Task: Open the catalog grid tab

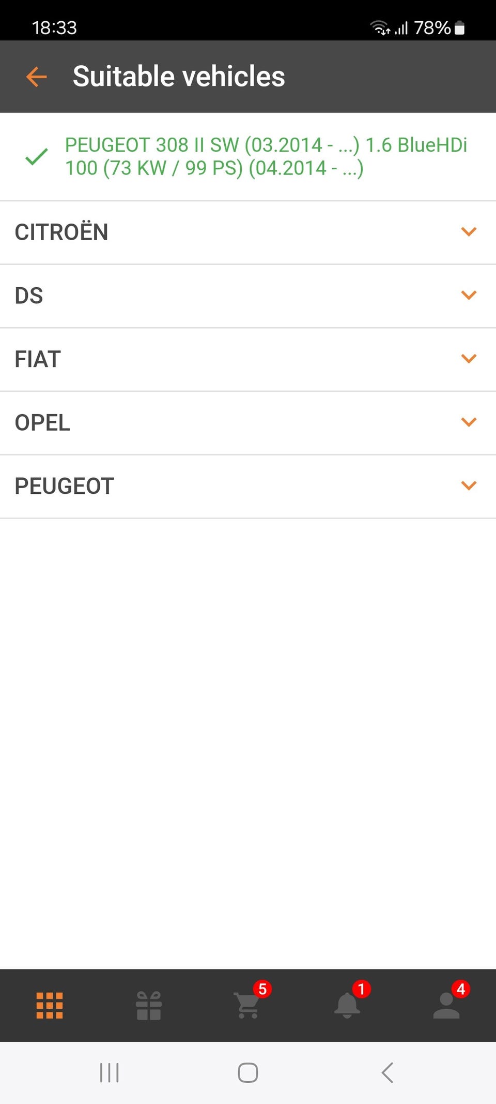Action: coord(50,1005)
